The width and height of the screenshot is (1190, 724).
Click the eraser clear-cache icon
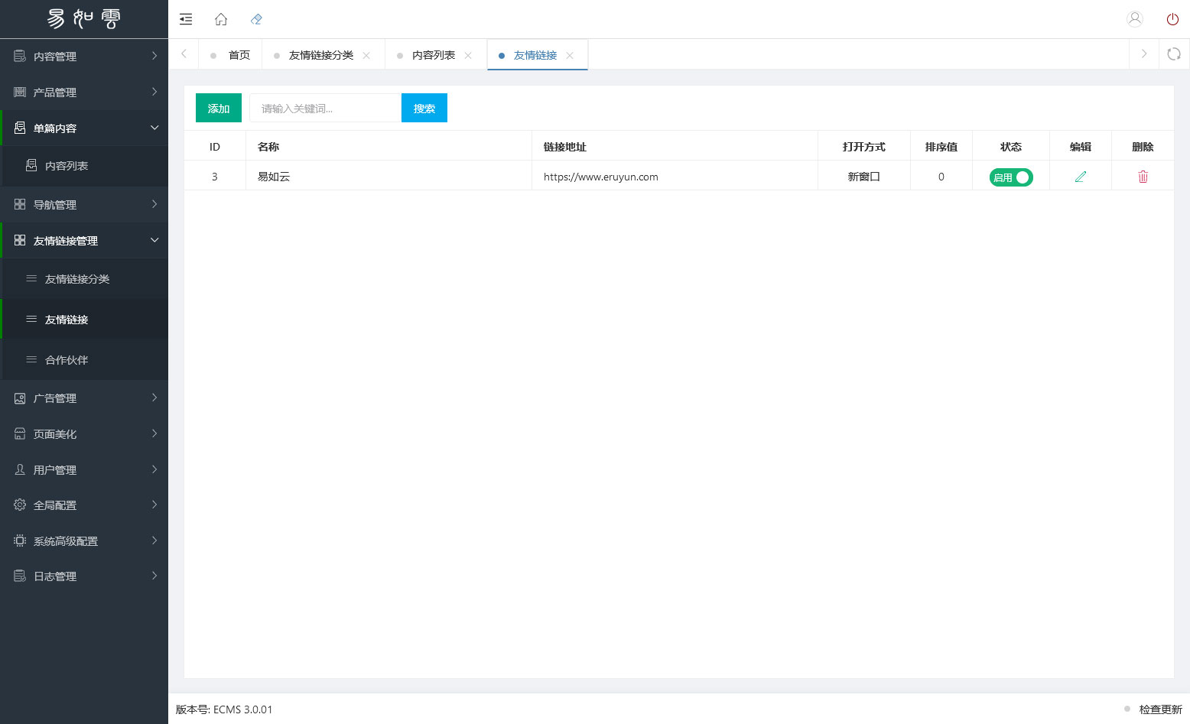point(256,19)
